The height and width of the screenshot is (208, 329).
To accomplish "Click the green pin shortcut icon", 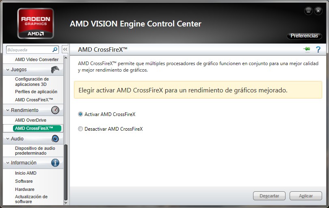I will [x=307, y=50].
